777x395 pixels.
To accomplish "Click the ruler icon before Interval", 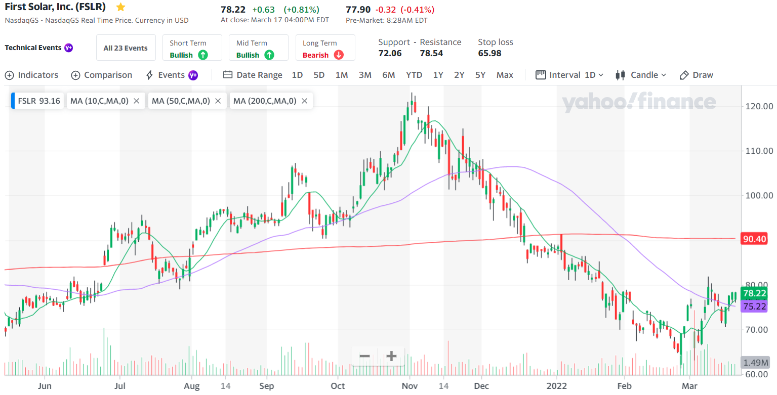I will click(541, 75).
